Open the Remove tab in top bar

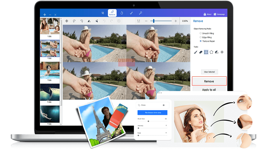tap(112, 13)
